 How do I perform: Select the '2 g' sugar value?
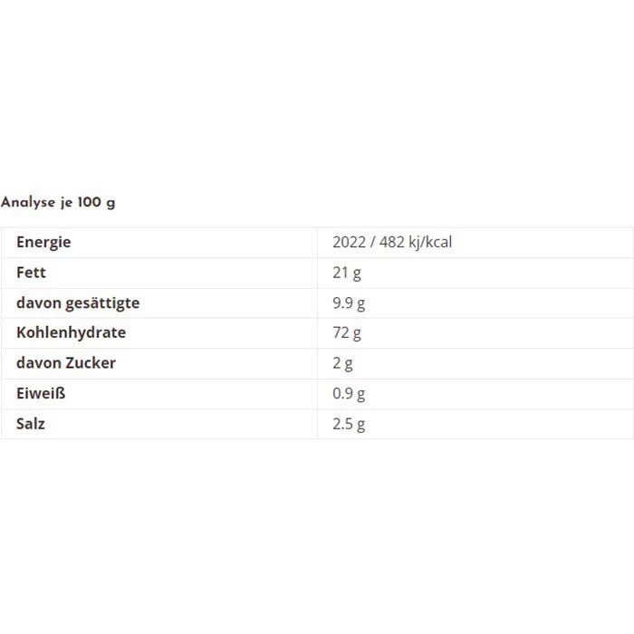coord(342,363)
